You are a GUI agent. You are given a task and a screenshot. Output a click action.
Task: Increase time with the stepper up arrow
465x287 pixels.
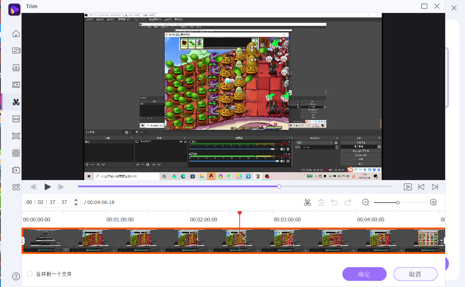click(76, 200)
